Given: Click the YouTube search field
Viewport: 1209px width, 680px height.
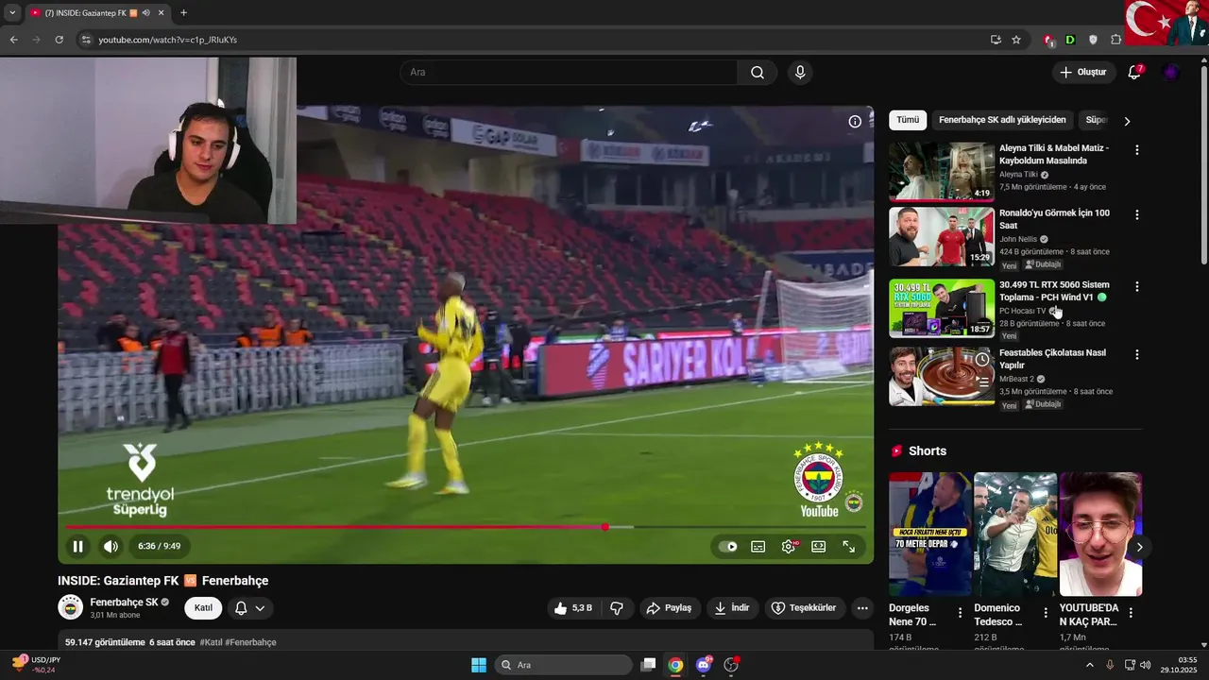Looking at the screenshot, I should (569, 72).
